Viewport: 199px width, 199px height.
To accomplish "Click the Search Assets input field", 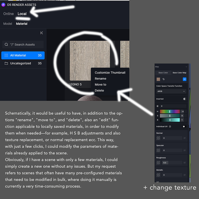I will coord(23,45).
